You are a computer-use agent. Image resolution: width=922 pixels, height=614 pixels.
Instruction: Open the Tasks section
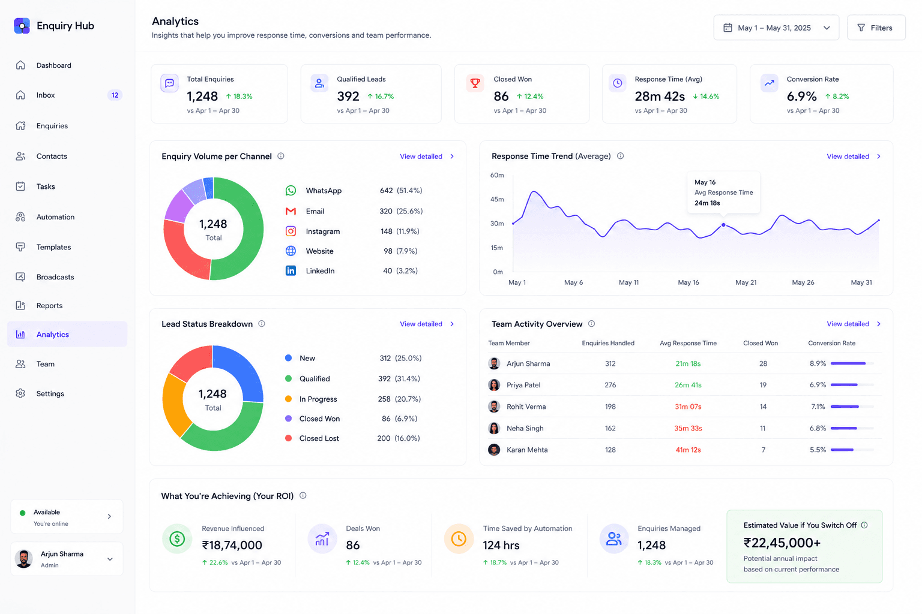pos(67,186)
